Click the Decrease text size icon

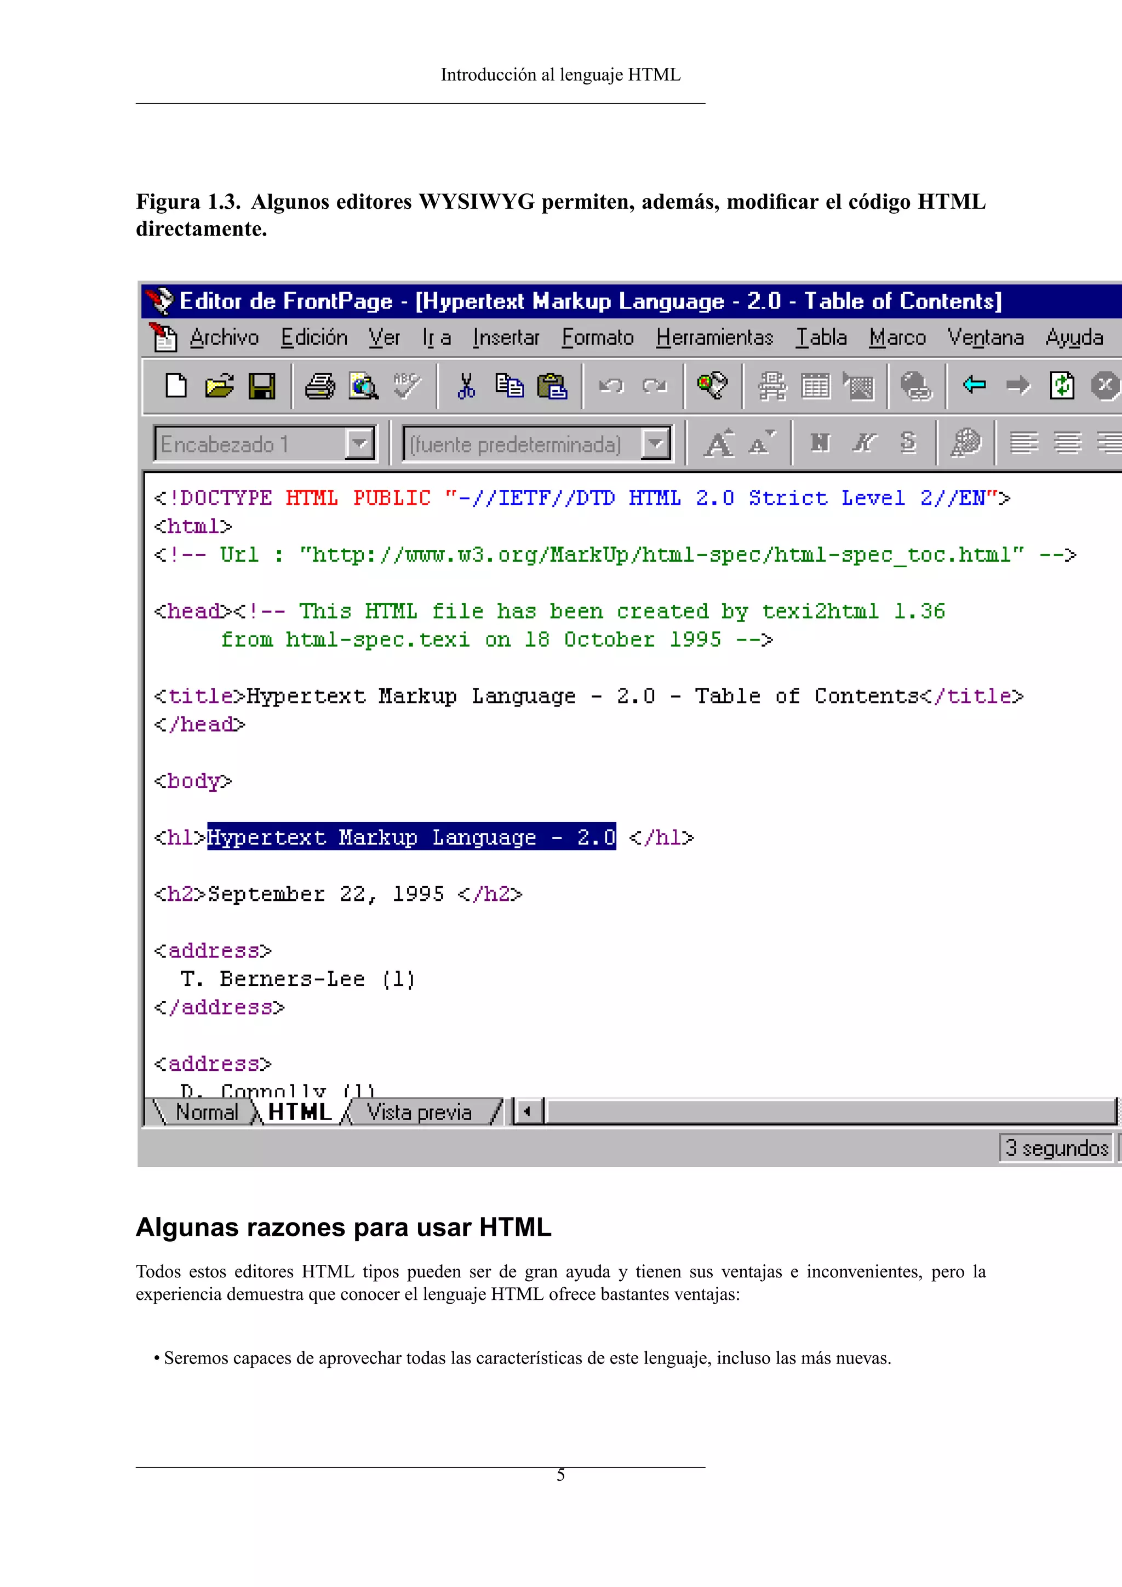[762, 442]
